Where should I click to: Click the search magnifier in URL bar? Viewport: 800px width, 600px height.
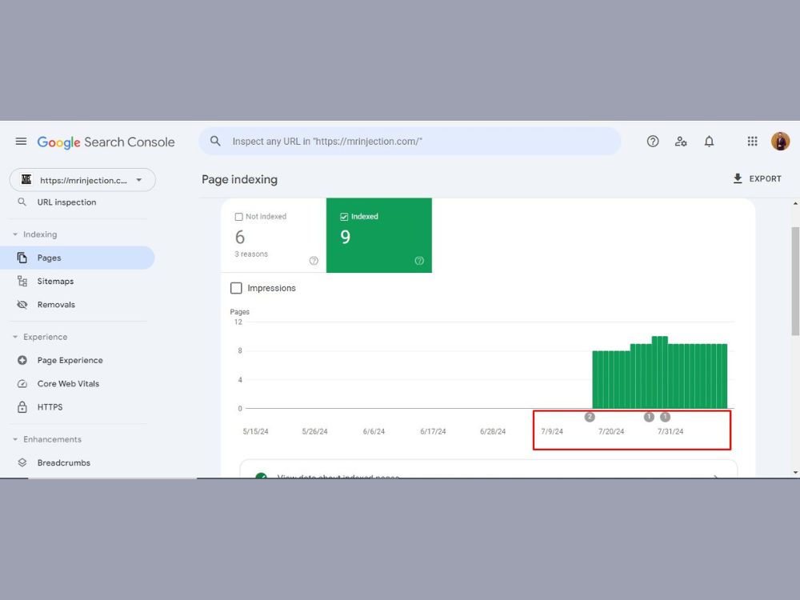pos(215,142)
